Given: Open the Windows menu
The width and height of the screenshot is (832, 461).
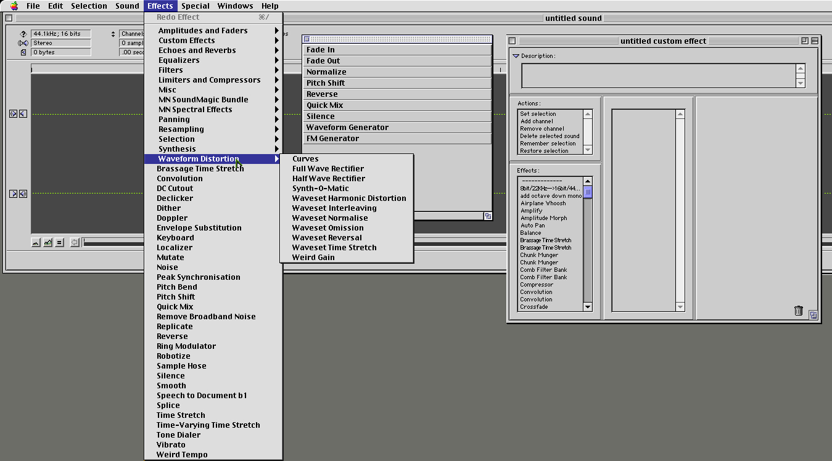Looking at the screenshot, I should coord(235,6).
